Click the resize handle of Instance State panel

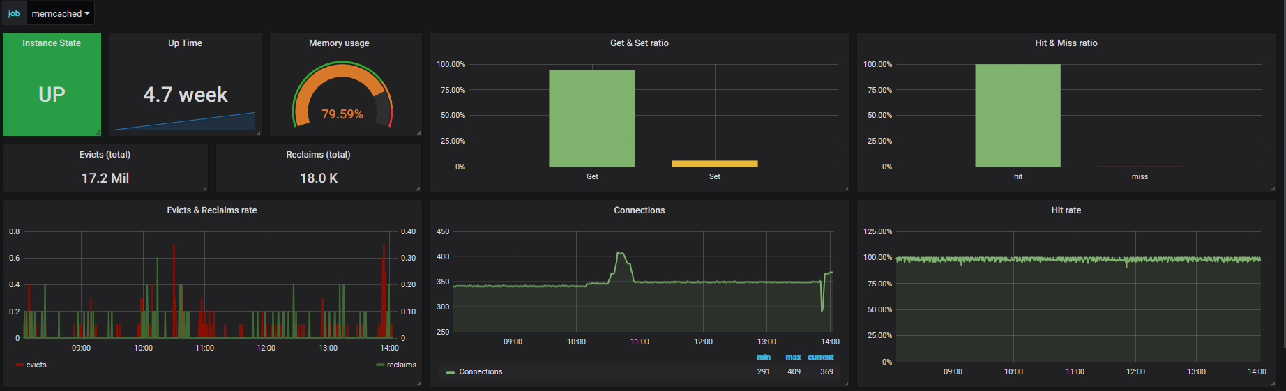[98, 132]
